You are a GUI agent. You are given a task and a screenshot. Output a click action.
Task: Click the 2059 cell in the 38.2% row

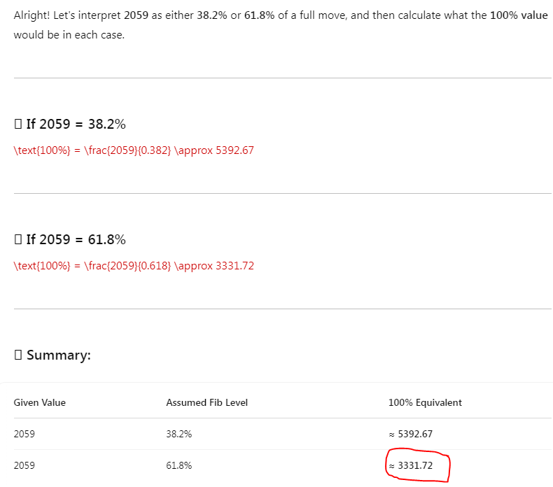tap(24, 434)
